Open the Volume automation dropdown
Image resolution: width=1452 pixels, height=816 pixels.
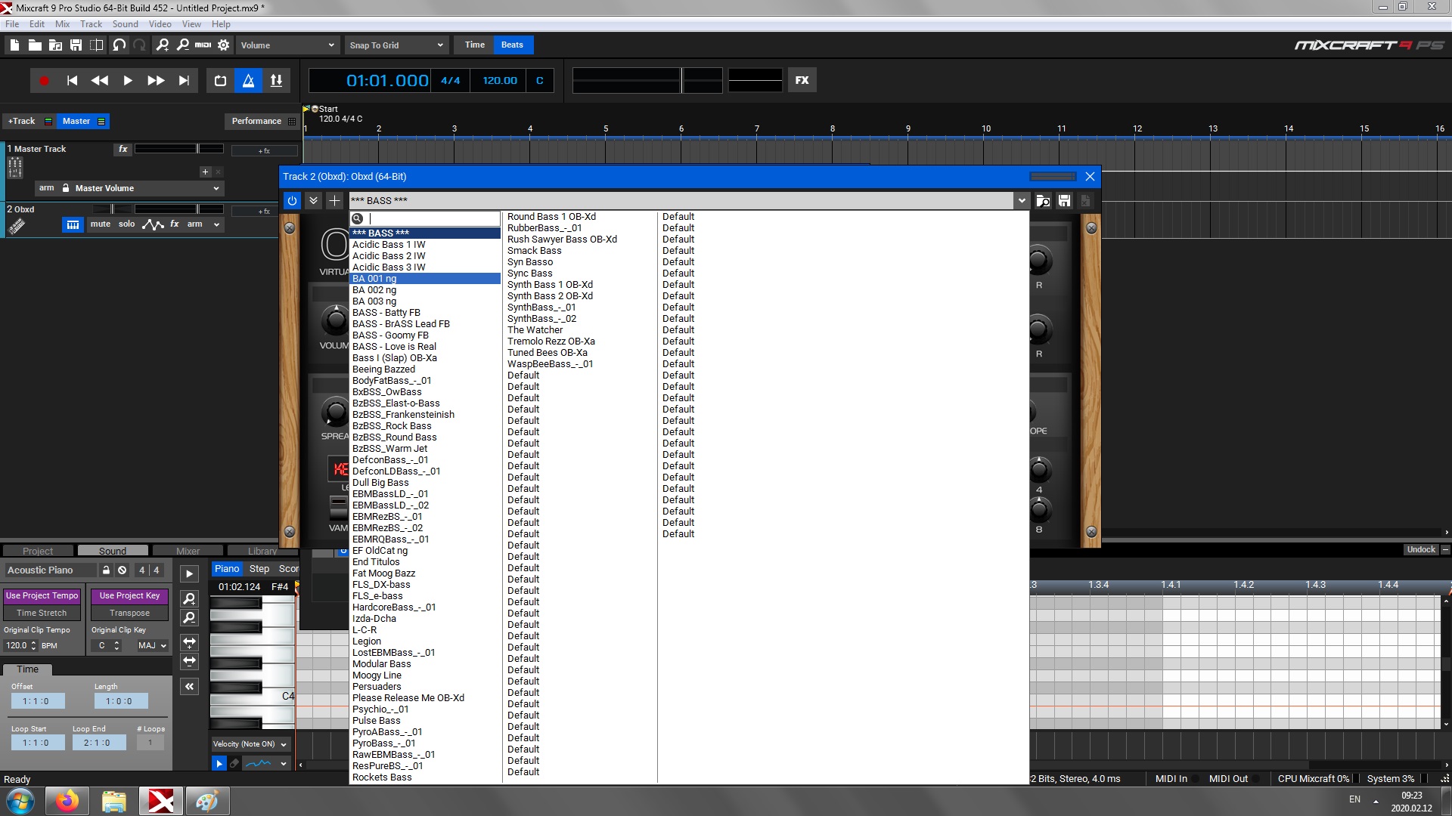[287, 45]
